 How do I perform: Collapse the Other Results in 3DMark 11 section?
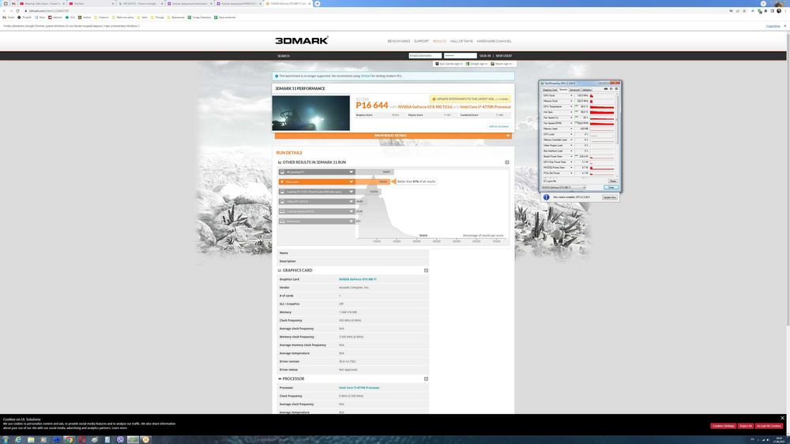(507, 162)
